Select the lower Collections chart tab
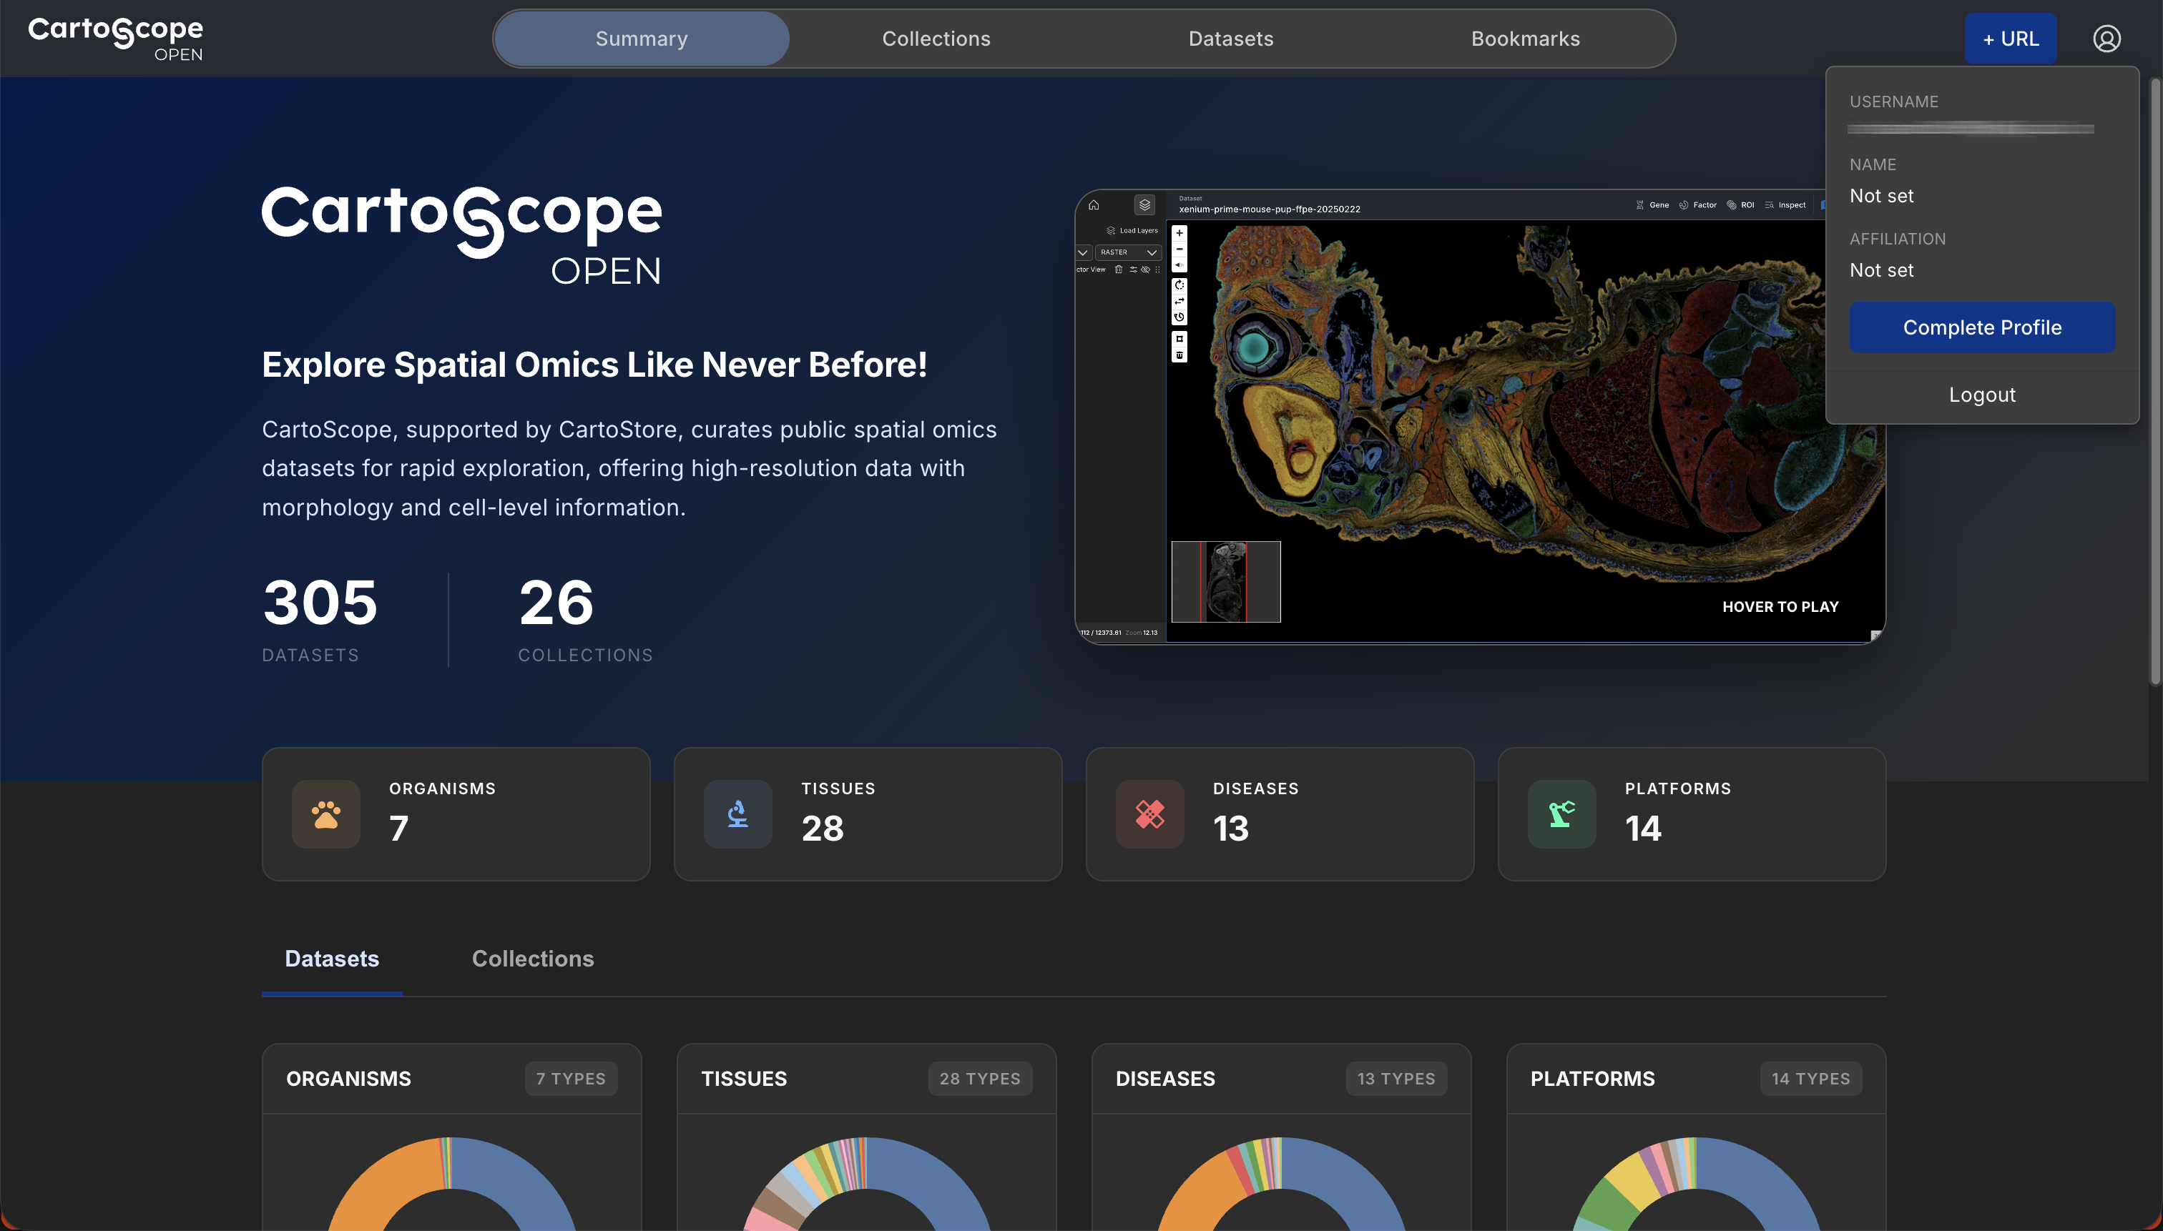 pos(532,959)
